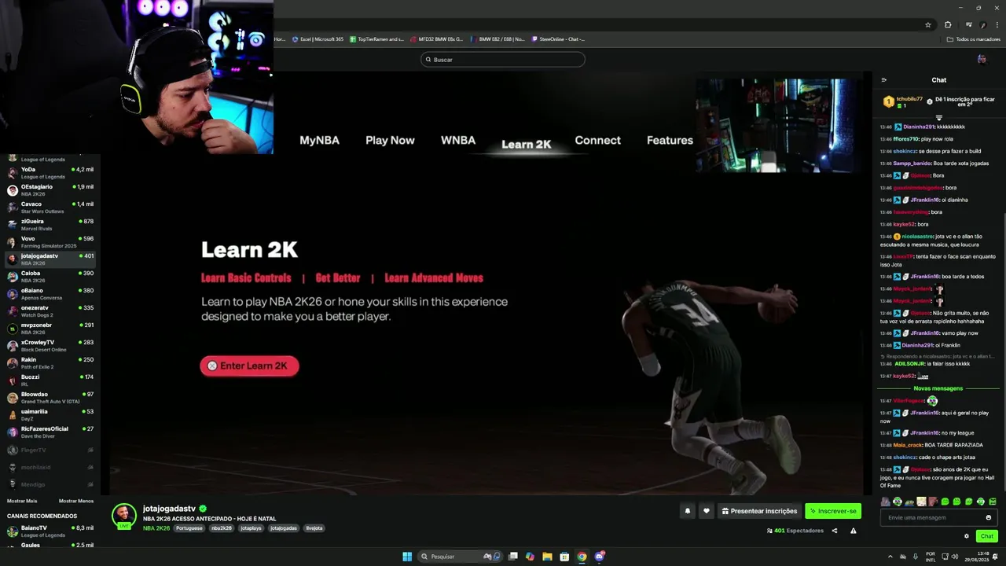Viewport: 1006px width, 566px height.
Task: Open OEstagiario's channel in the sidebar
Action: pyautogui.click(x=49, y=189)
